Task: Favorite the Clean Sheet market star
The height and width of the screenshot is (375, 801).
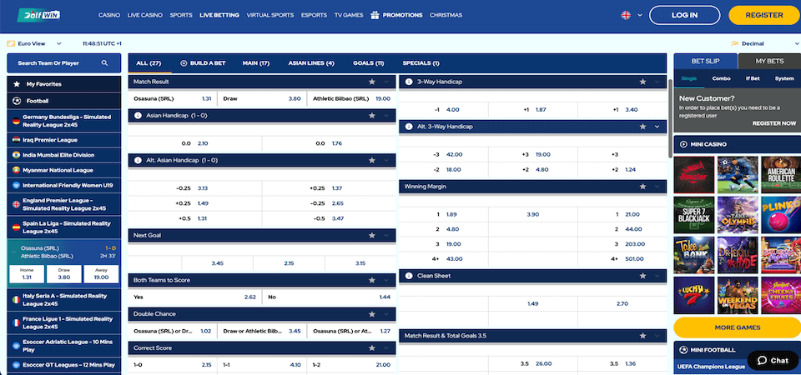Action: [x=642, y=276]
